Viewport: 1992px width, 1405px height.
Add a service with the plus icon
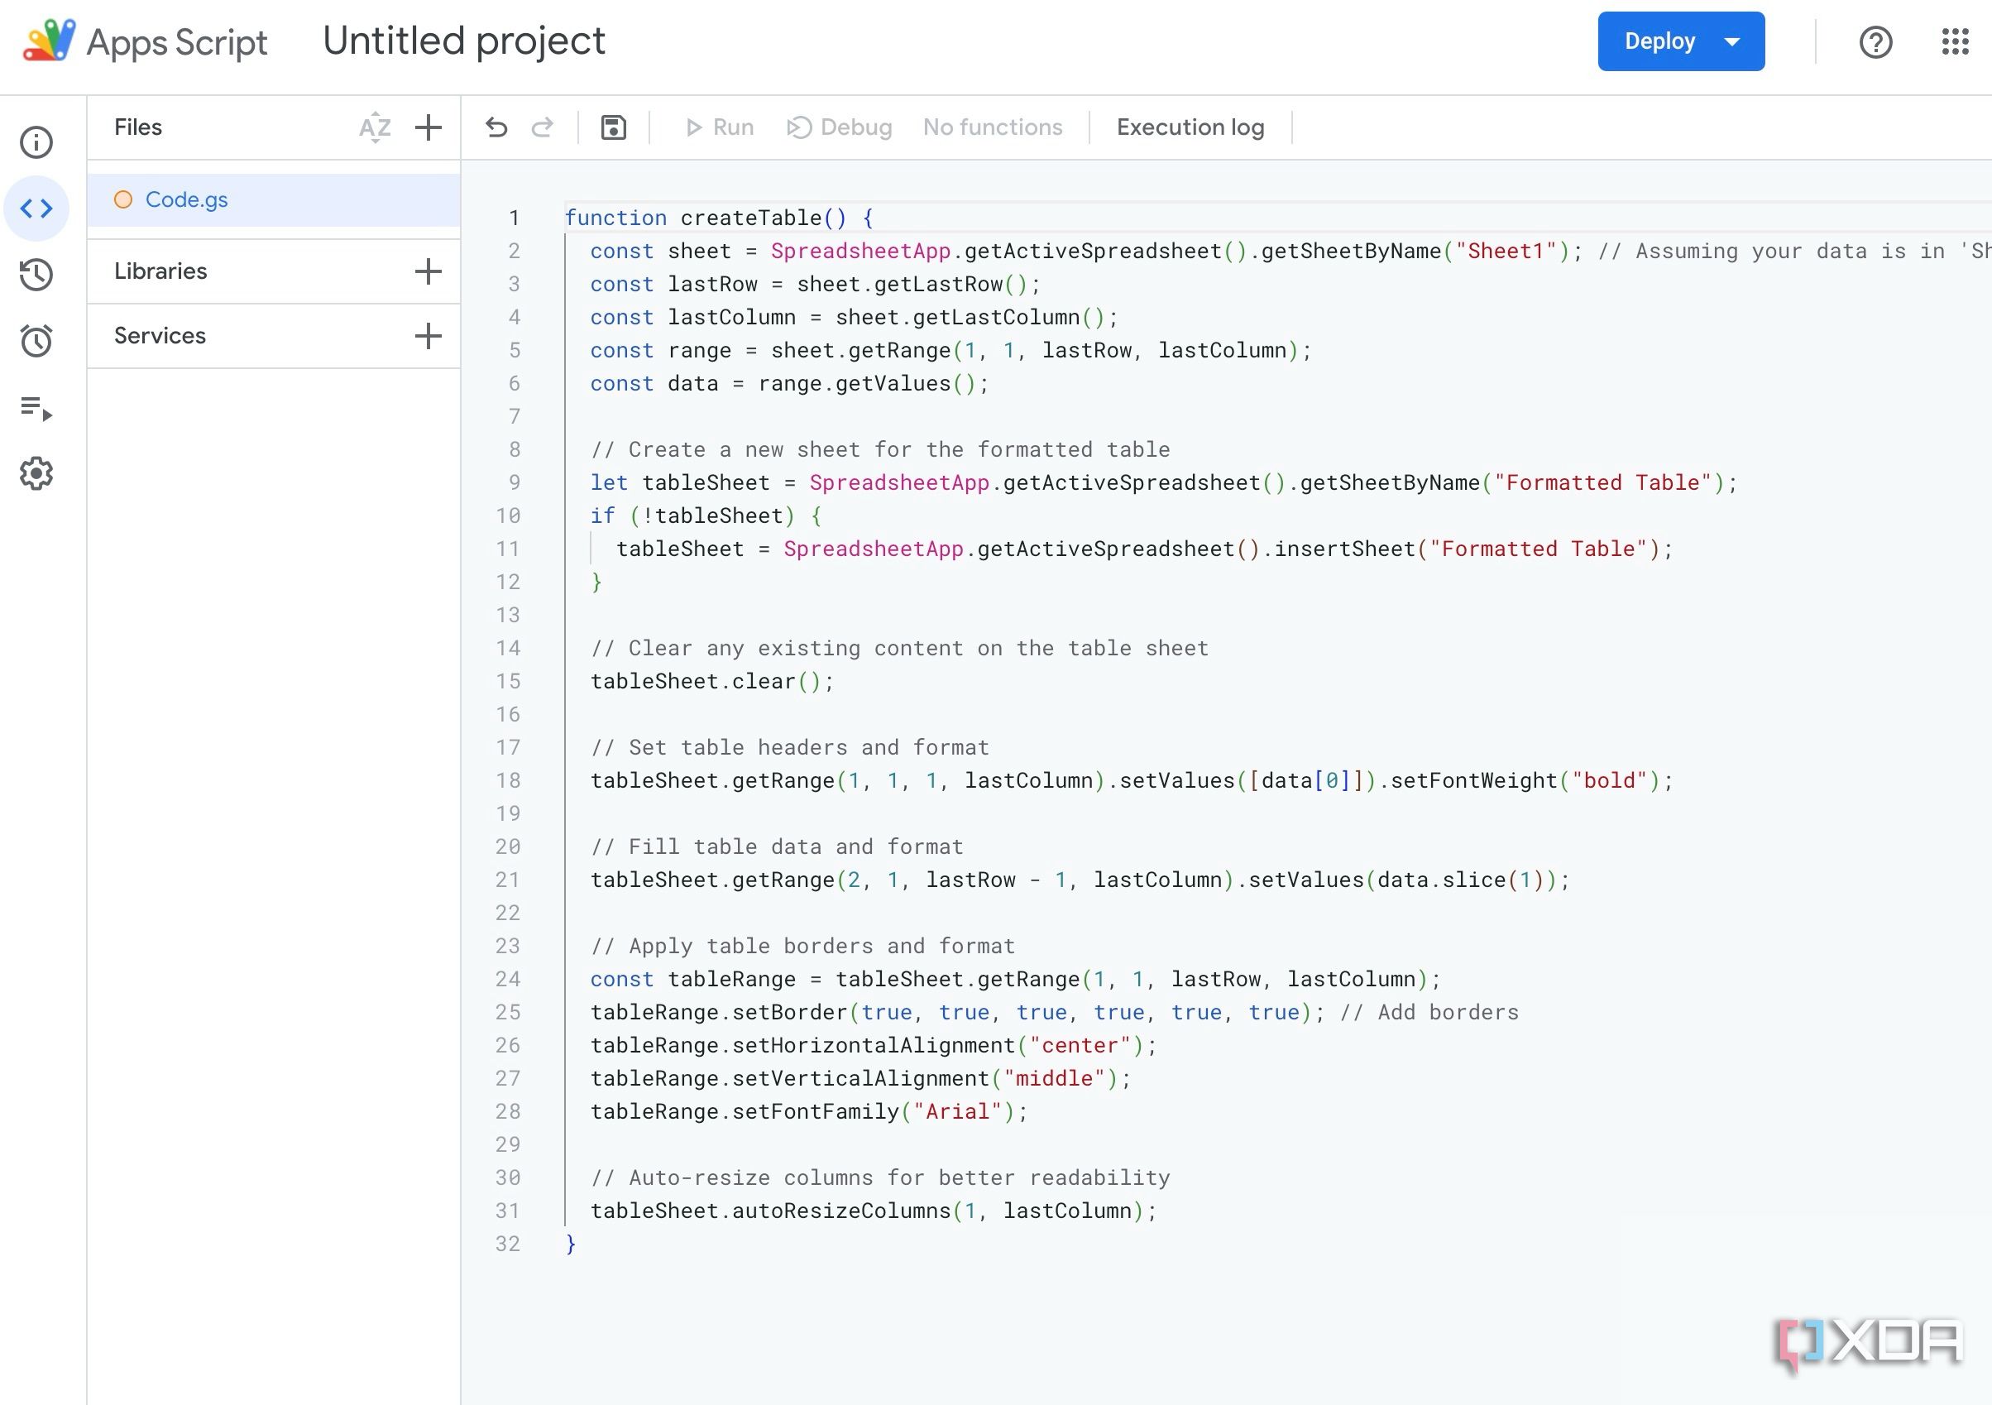(428, 336)
